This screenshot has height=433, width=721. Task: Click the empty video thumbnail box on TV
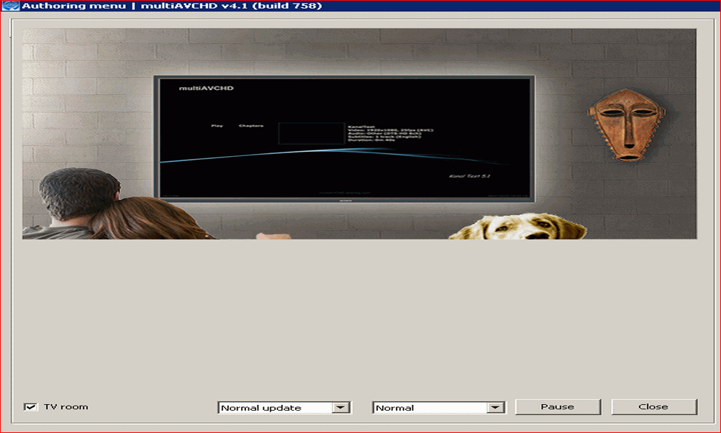[311, 133]
